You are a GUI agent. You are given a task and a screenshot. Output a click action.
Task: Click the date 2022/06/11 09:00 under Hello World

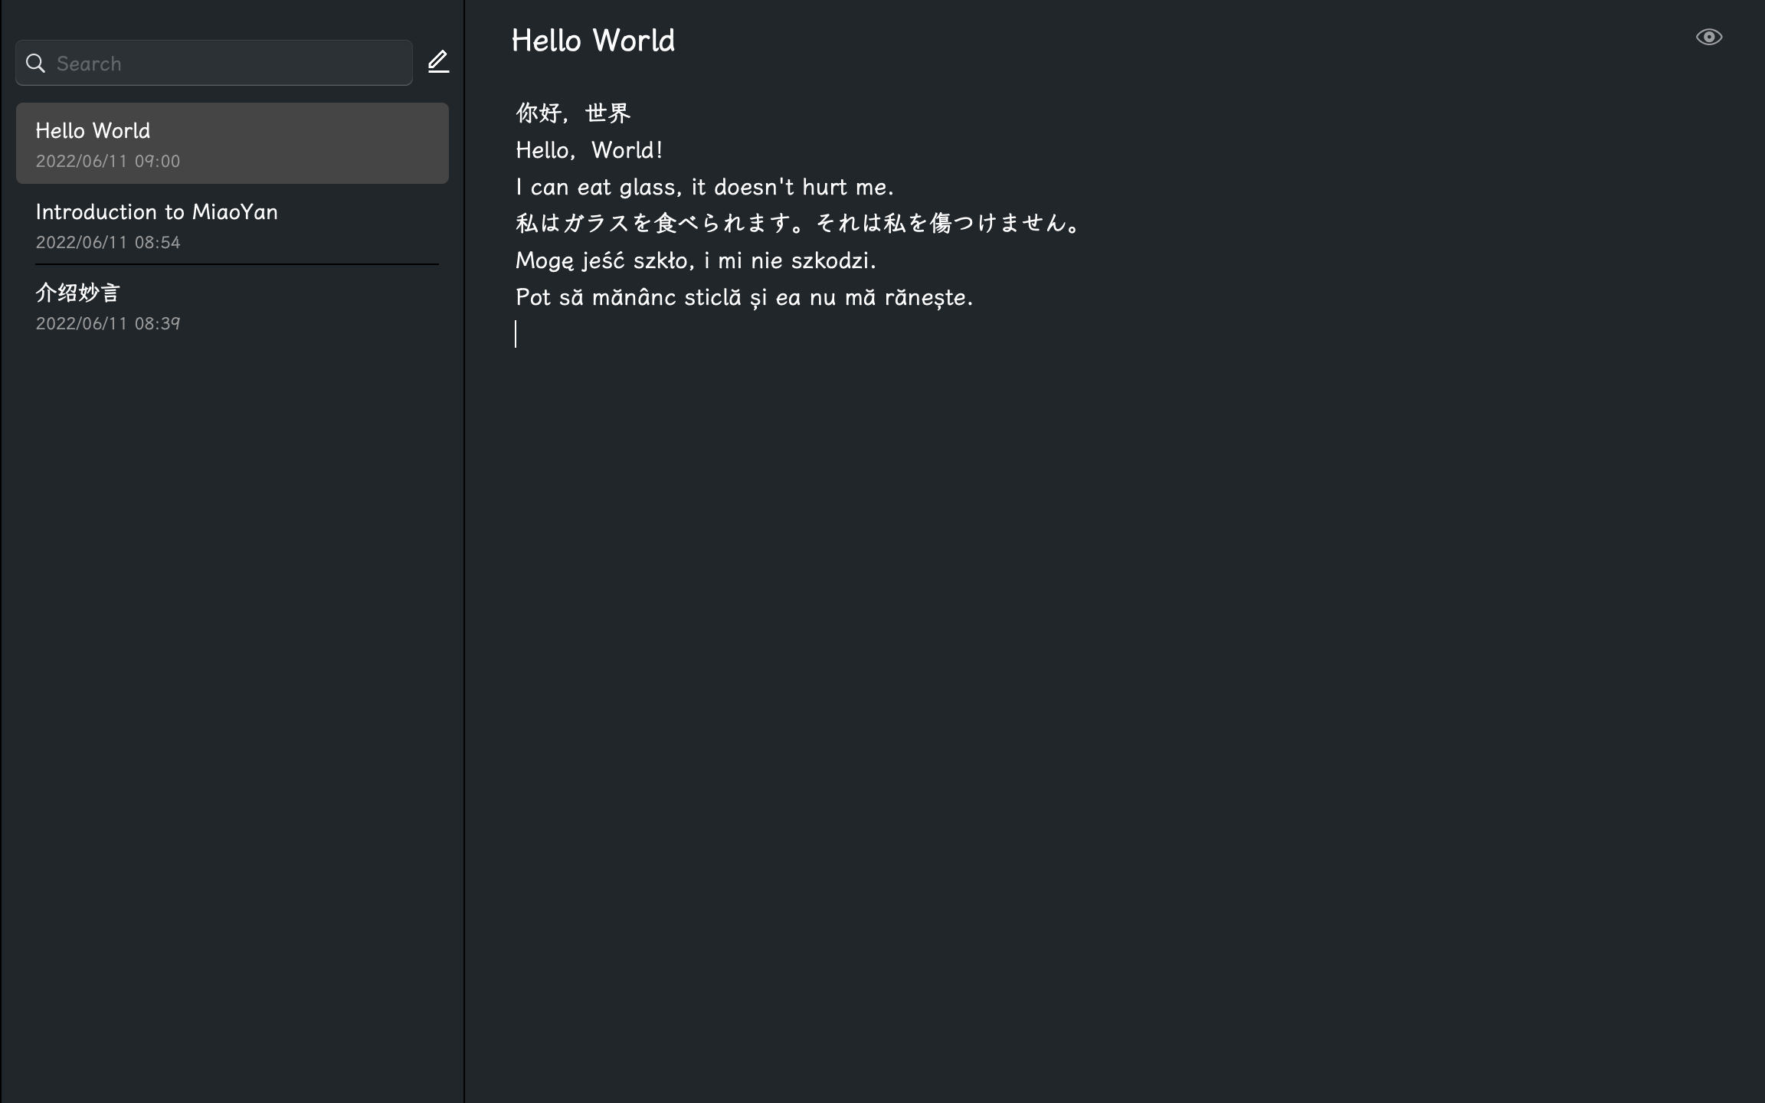pyautogui.click(x=108, y=161)
